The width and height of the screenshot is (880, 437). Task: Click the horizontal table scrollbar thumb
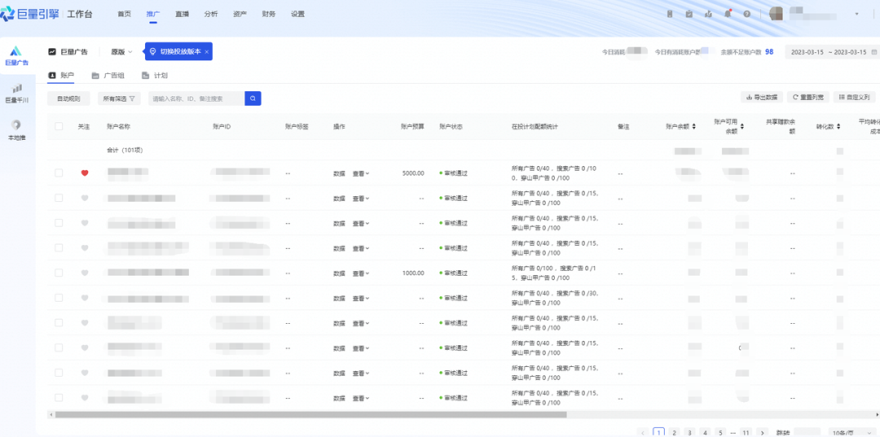tap(311, 414)
